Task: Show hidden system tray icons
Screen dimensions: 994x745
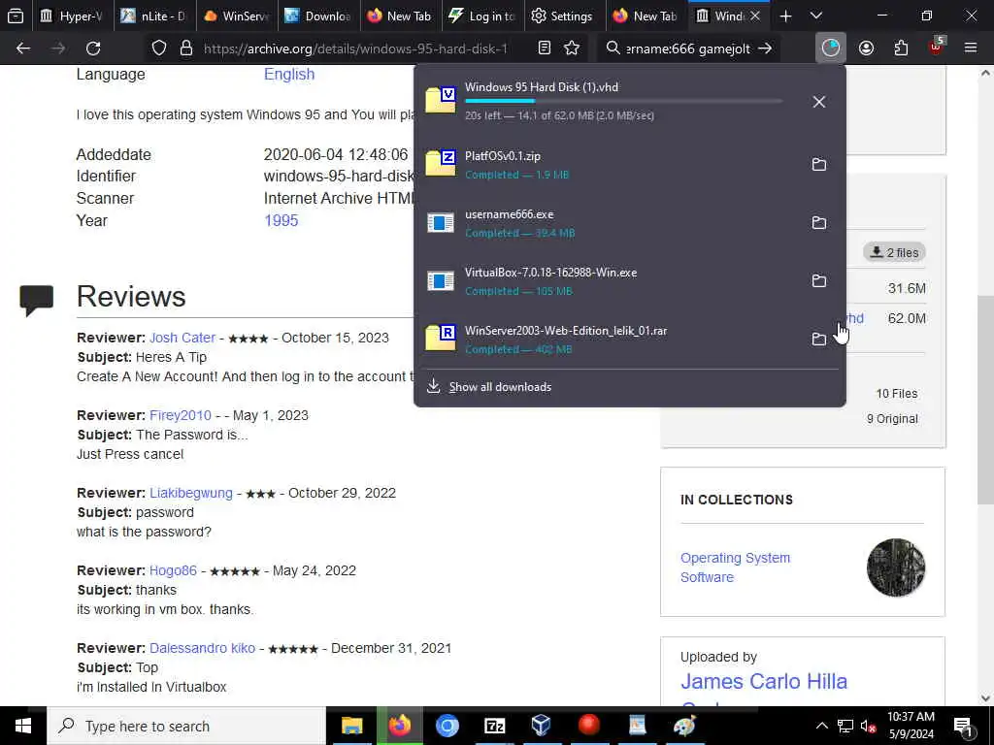Action: pyautogui.click(x=821, y=726)
